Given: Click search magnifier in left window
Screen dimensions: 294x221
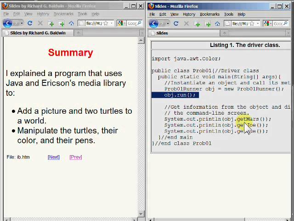Looking at the screenshot, I should (x=139, y=23).
